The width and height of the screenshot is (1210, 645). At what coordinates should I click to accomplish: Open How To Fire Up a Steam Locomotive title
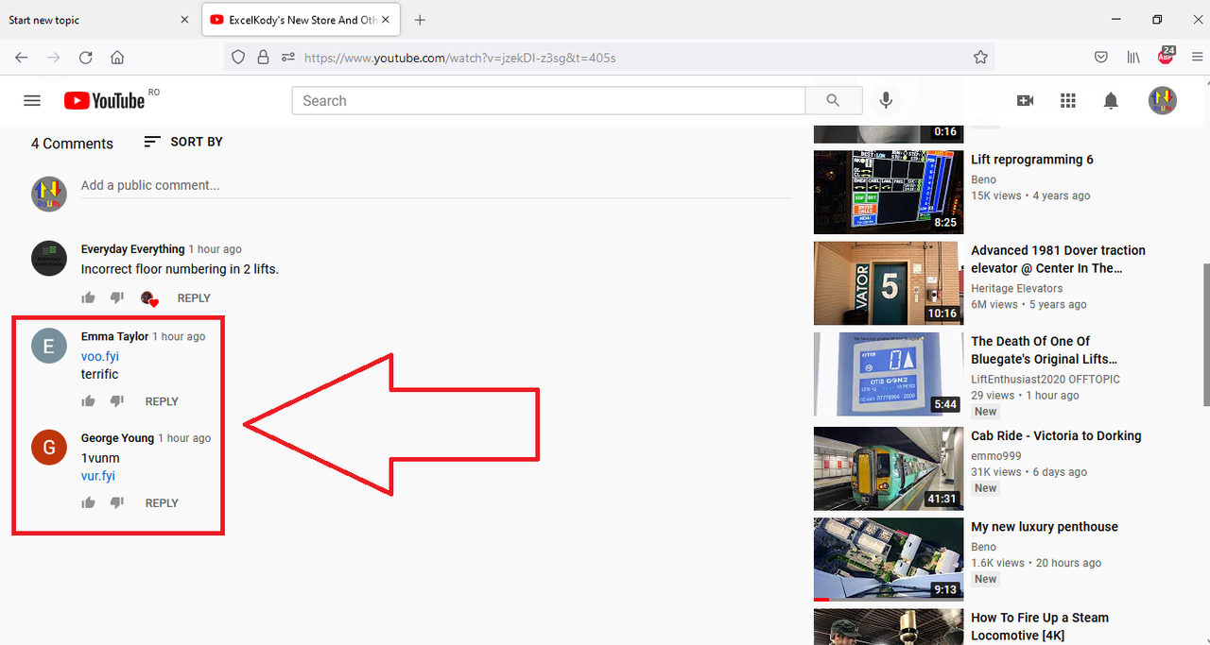coord(1040,626)
